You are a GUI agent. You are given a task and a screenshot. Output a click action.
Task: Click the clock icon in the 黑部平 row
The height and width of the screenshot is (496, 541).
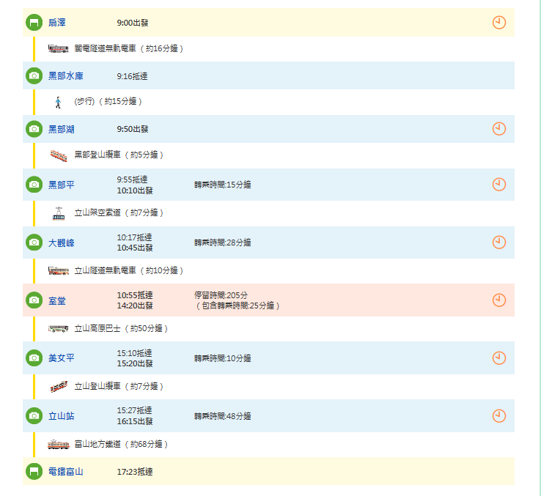click(499, 185)
